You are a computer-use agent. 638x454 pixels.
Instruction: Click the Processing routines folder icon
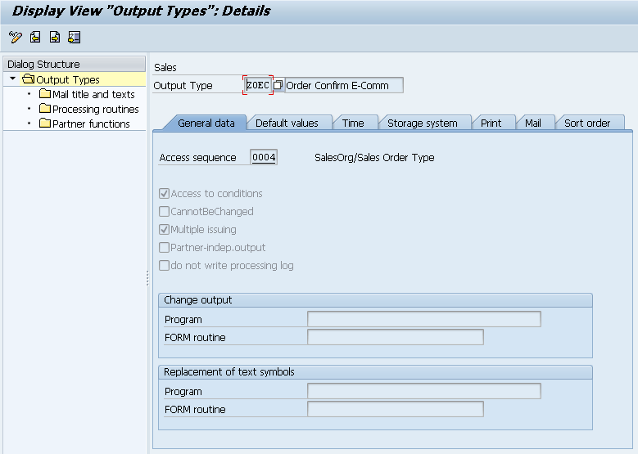[x=45, y=109]
